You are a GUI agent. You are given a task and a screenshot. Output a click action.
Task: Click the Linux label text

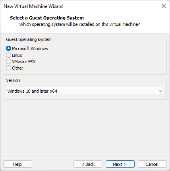[x=17, y=55]
